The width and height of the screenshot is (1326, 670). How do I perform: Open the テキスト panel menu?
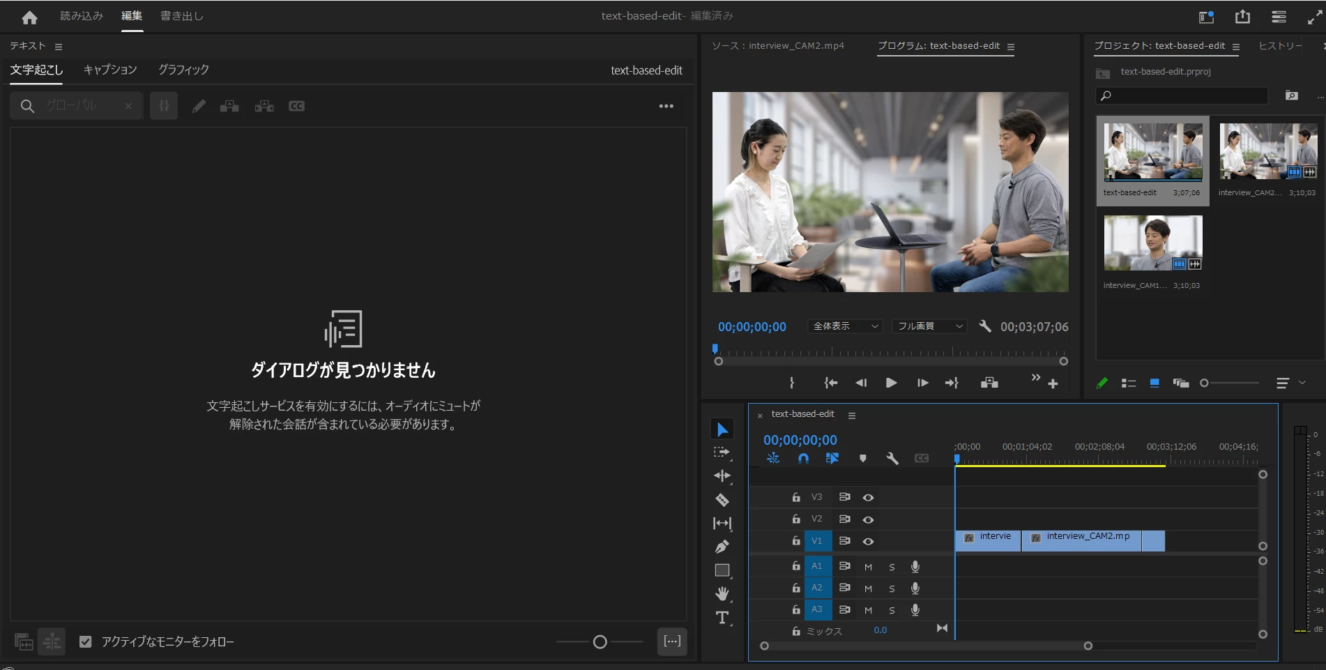[x=59, y=47]
